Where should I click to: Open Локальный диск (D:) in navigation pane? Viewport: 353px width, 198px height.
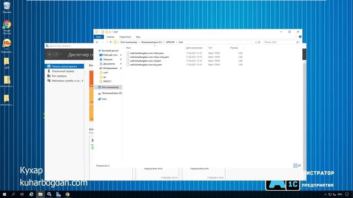tap(110, 93)
